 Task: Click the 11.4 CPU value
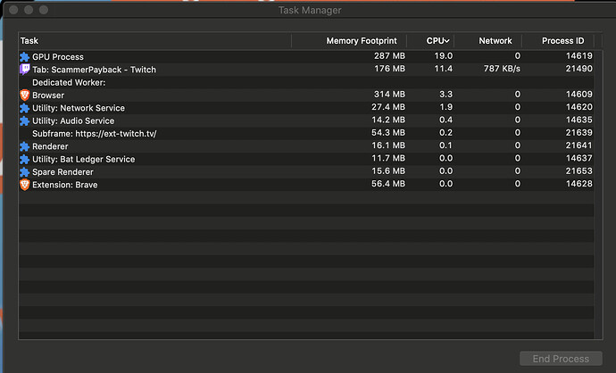tap(443, 69)
